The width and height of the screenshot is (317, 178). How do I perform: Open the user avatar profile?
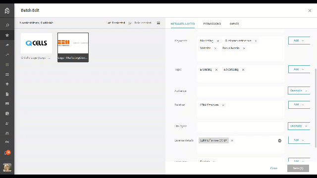coord(7,167)
